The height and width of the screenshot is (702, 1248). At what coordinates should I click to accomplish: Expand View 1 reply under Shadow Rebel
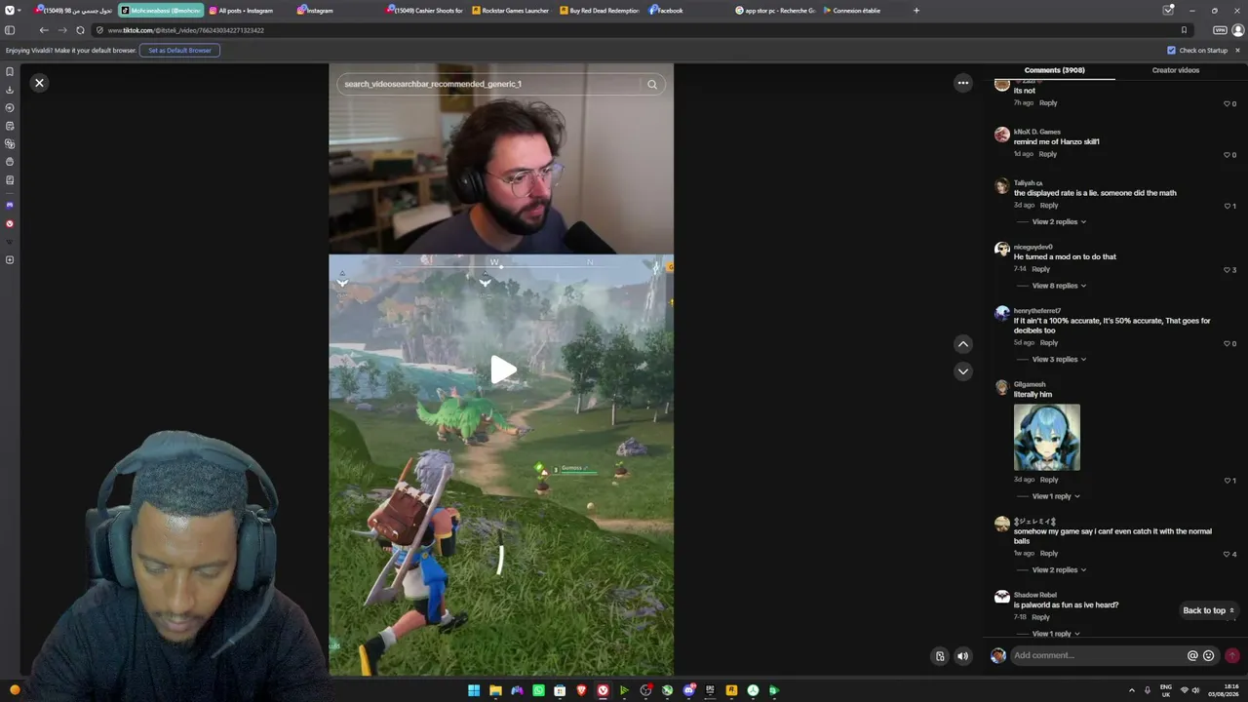1056,634
